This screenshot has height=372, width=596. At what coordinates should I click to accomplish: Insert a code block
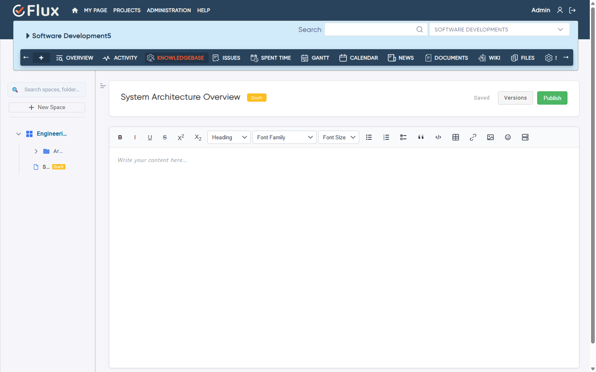coord(438,137)
